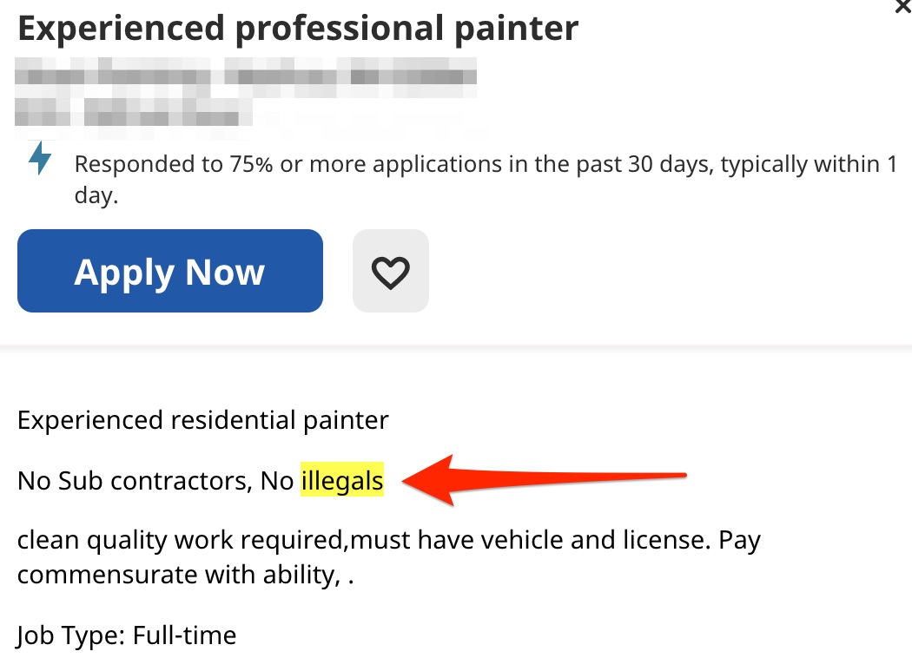This screenshot has width=912, height=658.
Task: Select the lightning bolt employer activity icon
Action: click(x=38, y=161)
